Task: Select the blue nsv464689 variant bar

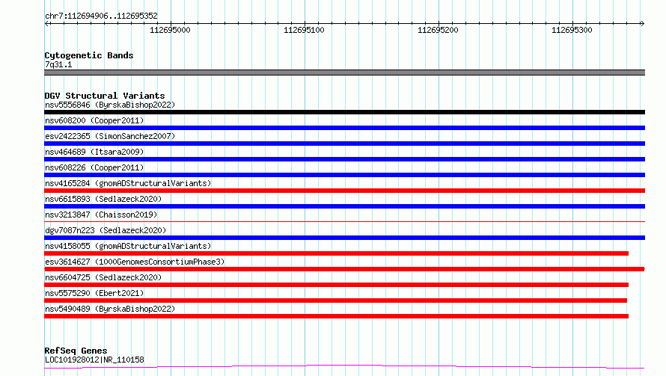Action: point(344,159)
